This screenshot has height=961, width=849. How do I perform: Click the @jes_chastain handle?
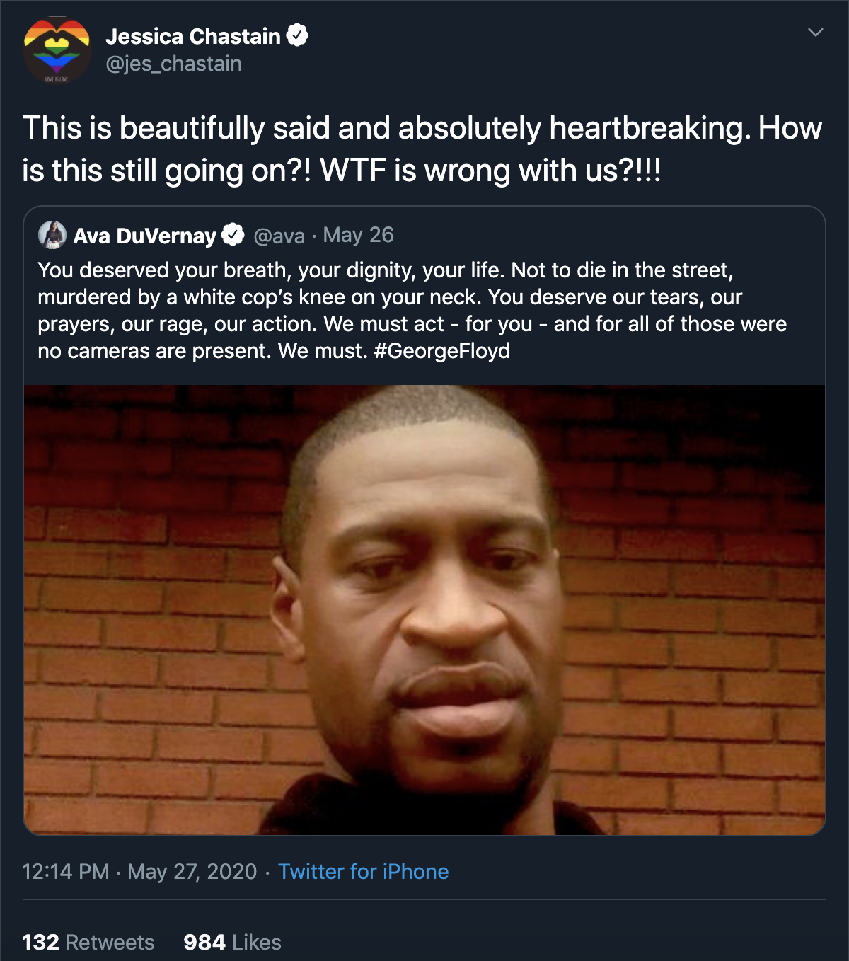pyautogui.click(x=173, y=64)
